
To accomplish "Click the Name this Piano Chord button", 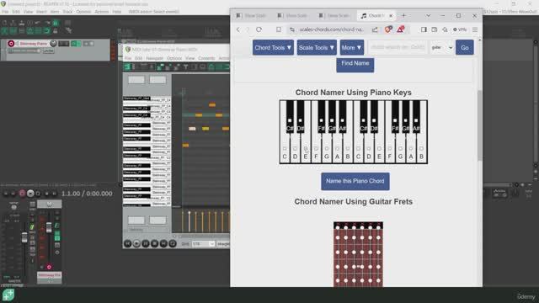I will (355, 181).
